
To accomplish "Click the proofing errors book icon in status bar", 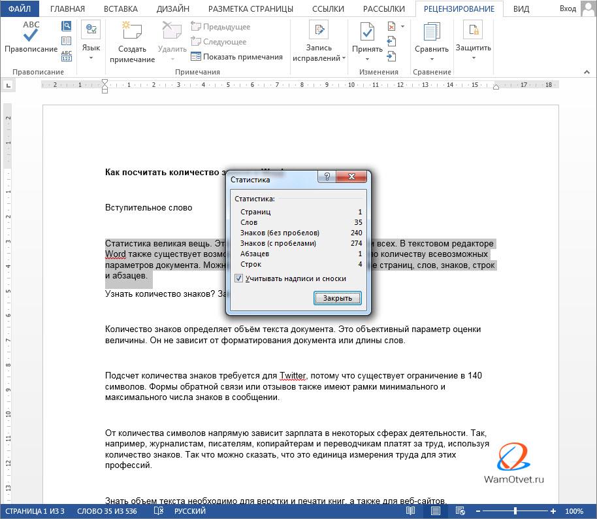I will click(159, 511).
